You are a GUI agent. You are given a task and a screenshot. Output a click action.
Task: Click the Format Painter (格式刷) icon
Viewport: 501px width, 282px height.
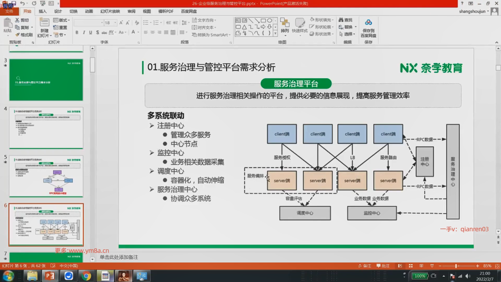[18, 35]
